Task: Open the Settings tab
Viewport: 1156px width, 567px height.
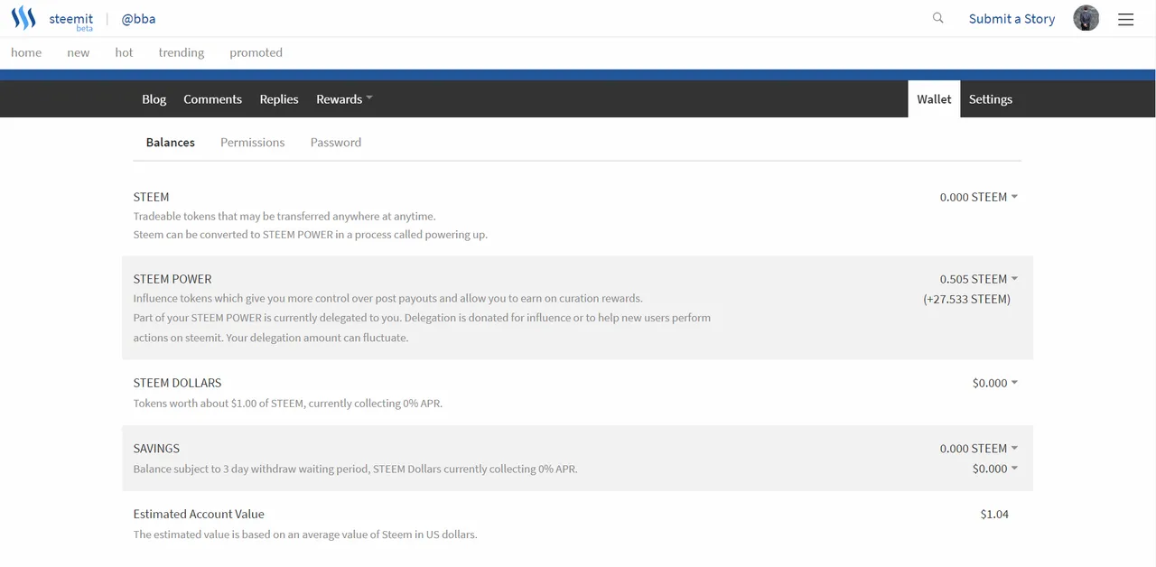Action: [991, 99]
